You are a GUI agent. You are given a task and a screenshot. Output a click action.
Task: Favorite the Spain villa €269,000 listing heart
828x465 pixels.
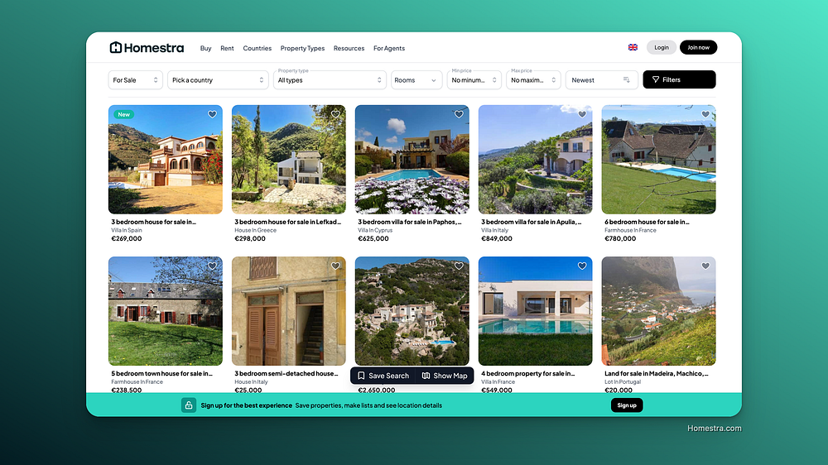(x=212, y=114)
